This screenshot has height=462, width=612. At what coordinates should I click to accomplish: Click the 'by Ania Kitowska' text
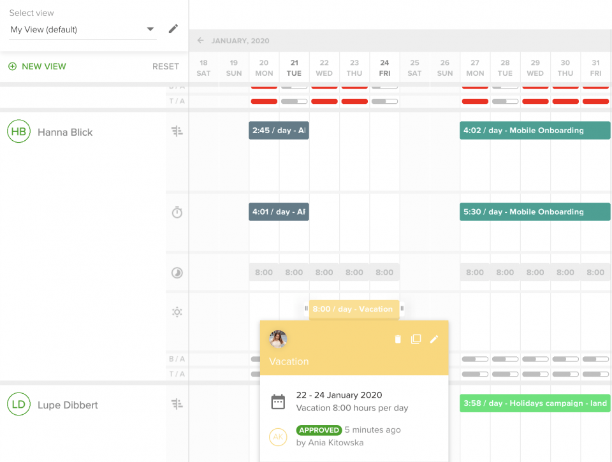tap(330, 442)
